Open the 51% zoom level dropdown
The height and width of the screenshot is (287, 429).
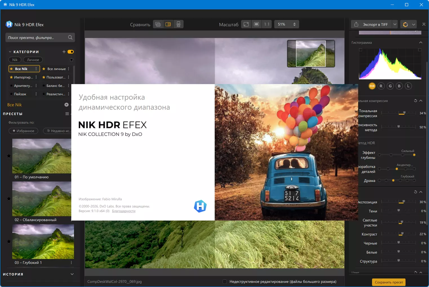coord(286,24)
